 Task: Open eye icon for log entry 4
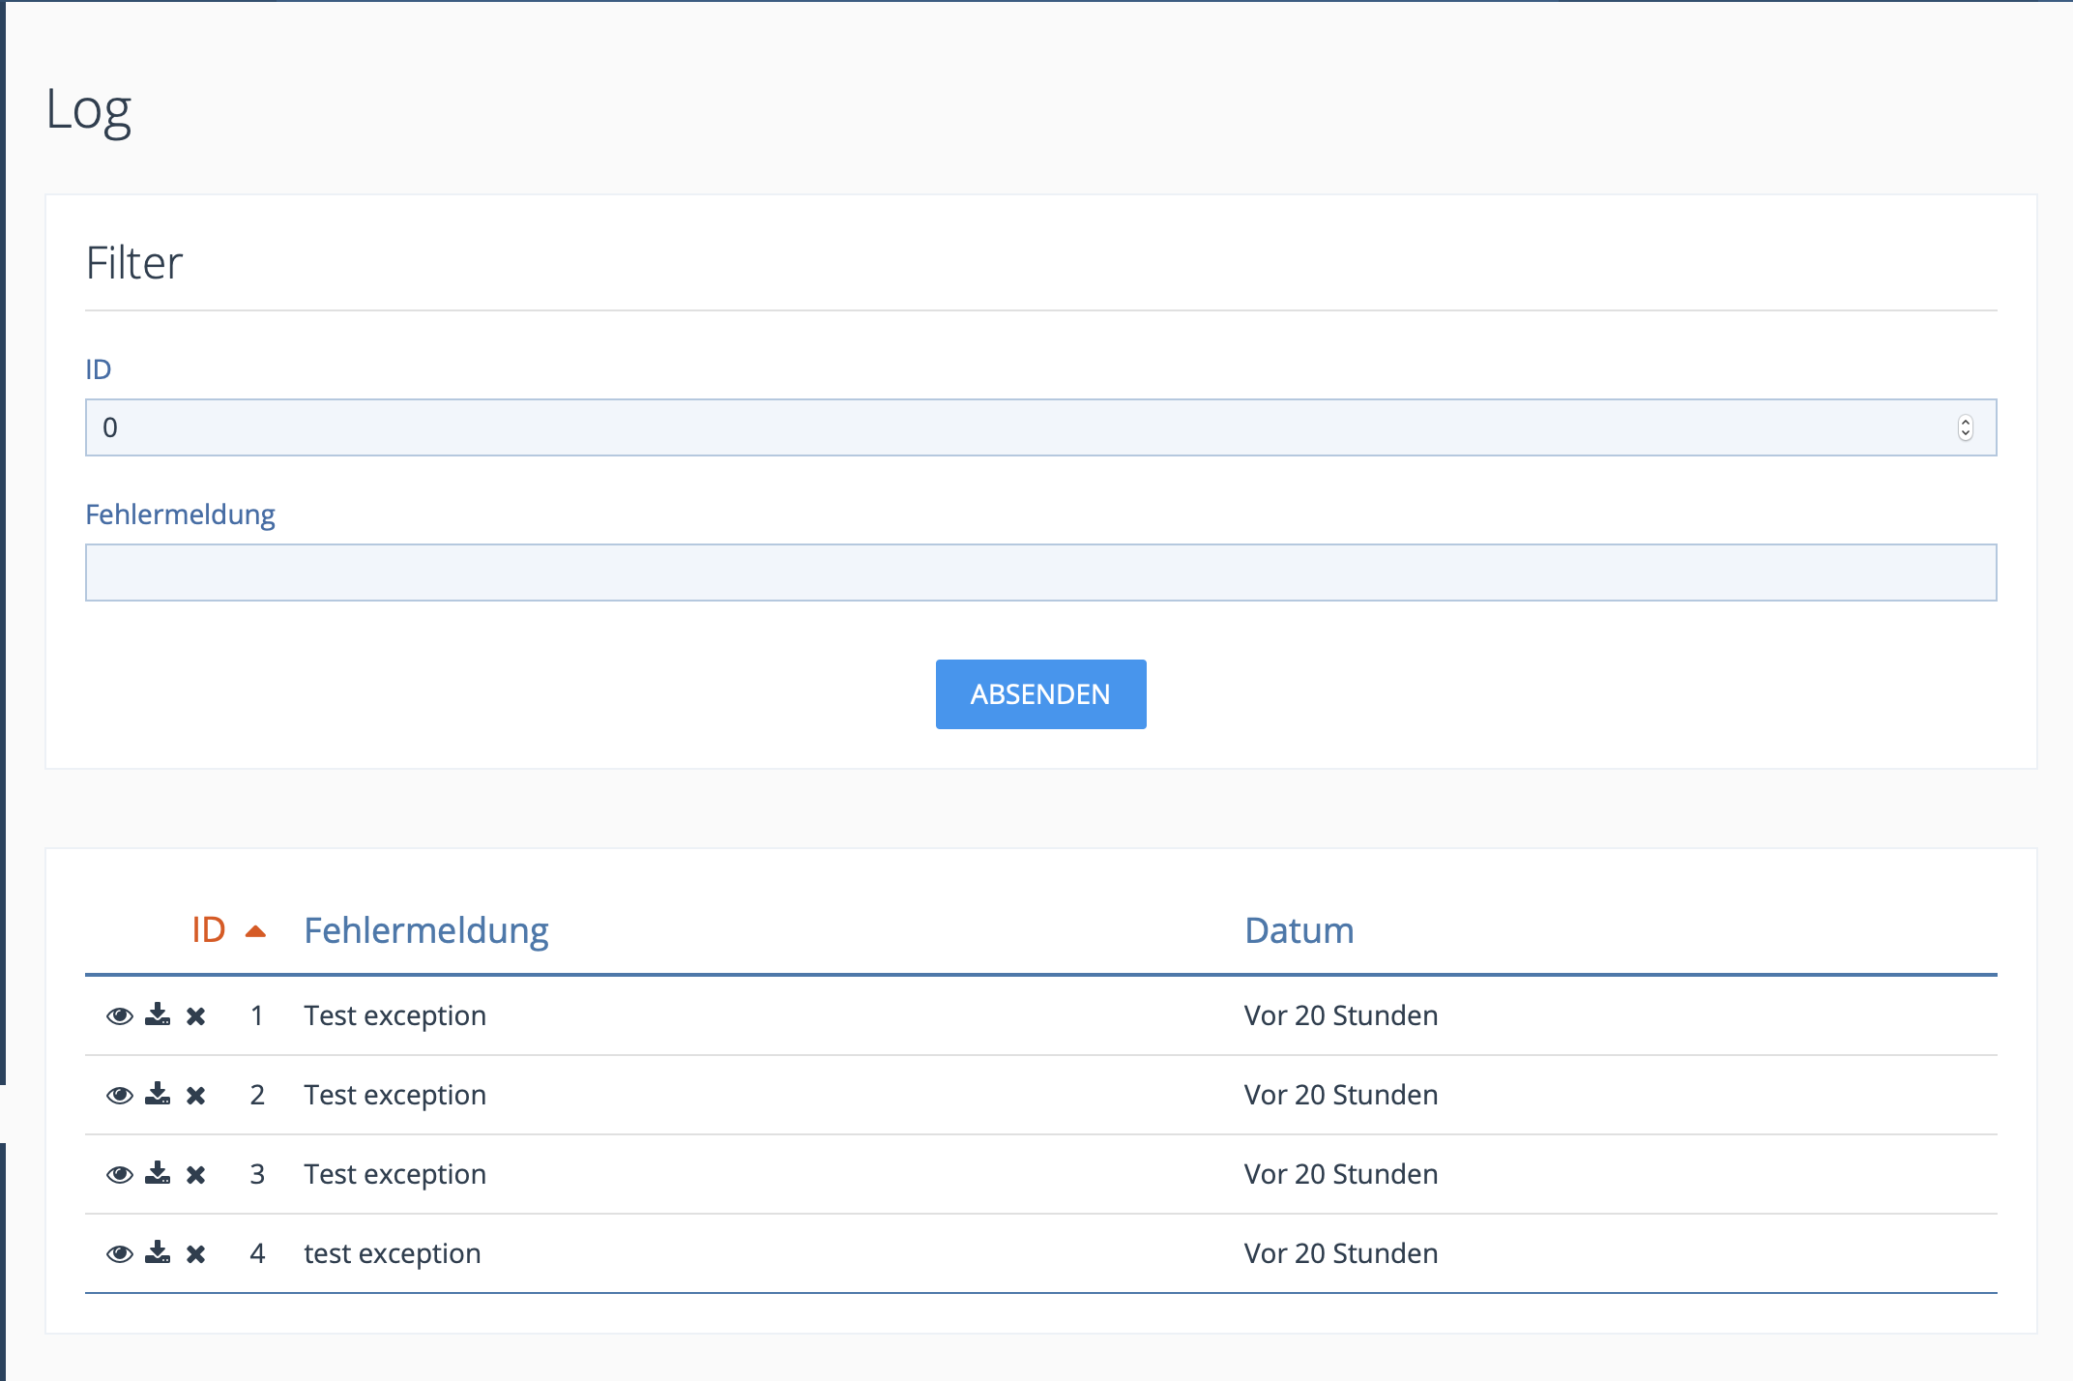(120, 1253)
